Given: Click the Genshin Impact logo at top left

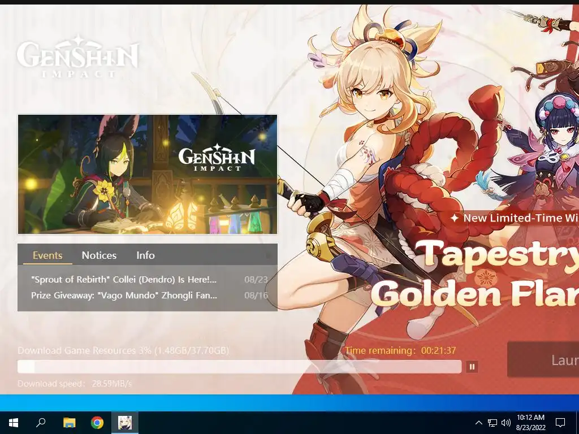Looking at the screenshot, I should tap(77, 56).
